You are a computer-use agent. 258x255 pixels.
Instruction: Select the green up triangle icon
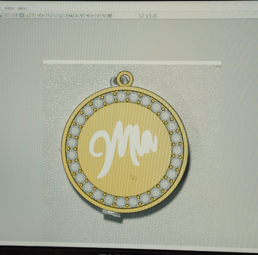coord(76,15)
